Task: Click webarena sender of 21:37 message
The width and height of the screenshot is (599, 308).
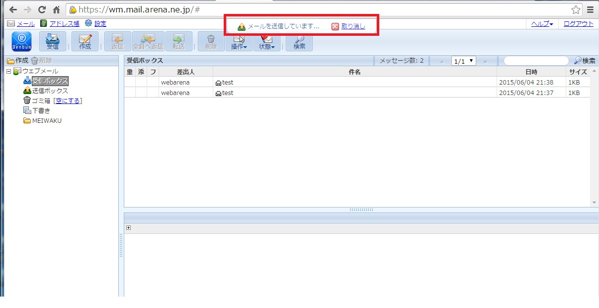Action: point(175,93)
